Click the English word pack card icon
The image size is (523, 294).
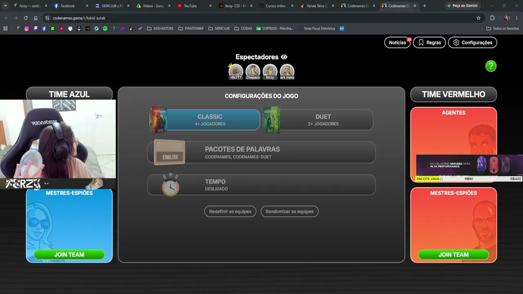coord(170,152)
